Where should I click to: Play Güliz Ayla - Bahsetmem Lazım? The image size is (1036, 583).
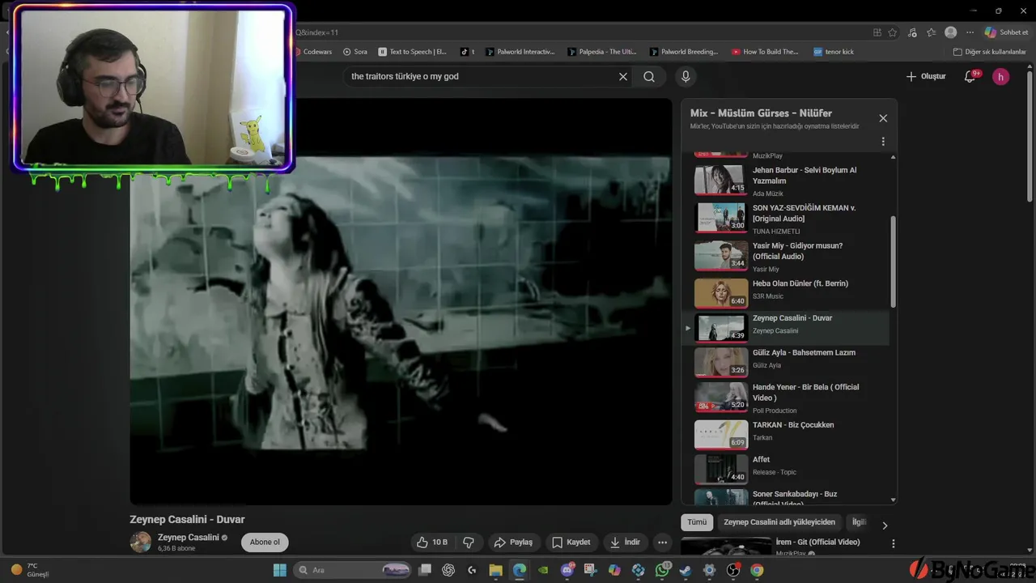pyautogui.click(x=785, y=362)
